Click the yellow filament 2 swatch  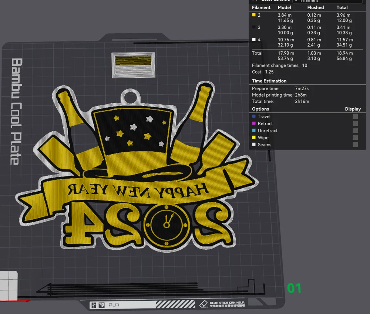pyautogui.click(x=254, y=15)
